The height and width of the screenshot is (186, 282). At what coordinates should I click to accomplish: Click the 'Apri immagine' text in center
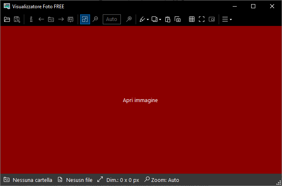[140, 100]
